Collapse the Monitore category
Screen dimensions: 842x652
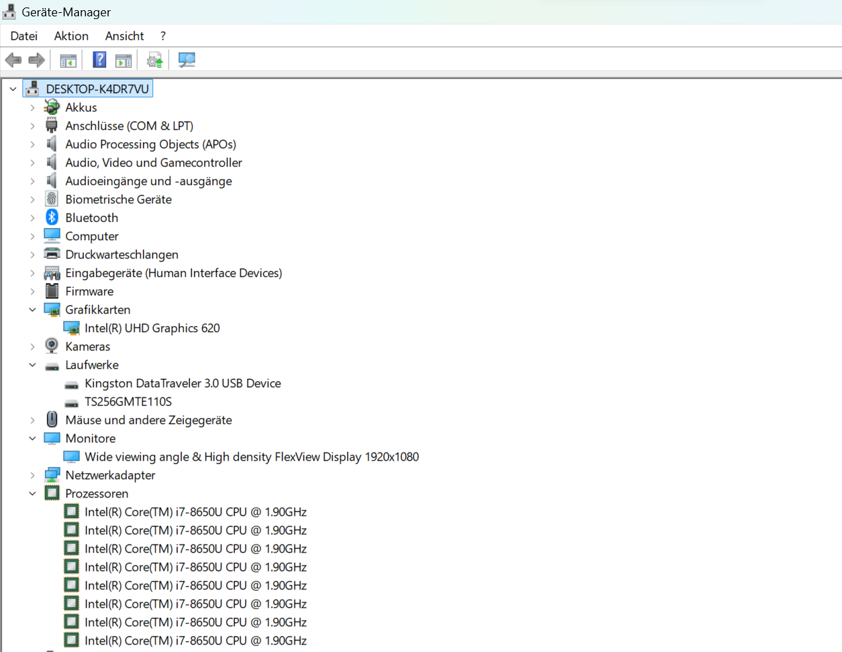click(32, 438)
